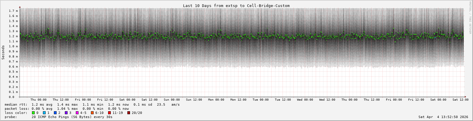Click the 0.6 m y-axis tick label
Viewport: 473px width, 121px height.
pos(13,66)
